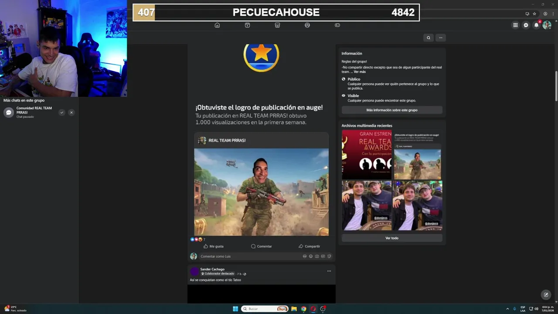Screen dimensions: 558x314
Task: Click Me gusta on REAL TEAM PRRAS post
Action: (213, 246)
